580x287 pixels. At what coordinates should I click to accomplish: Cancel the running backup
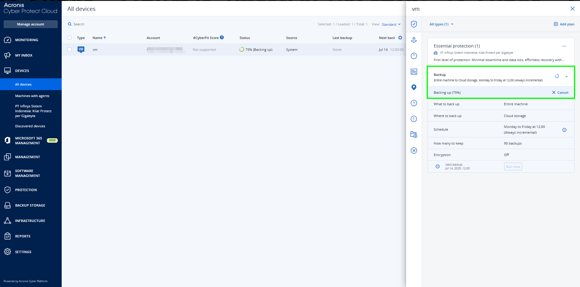tap(560, 93)
